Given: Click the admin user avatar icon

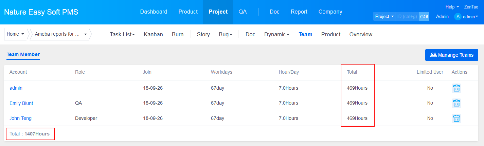Looking at the screenshot, I should [458, 17].
